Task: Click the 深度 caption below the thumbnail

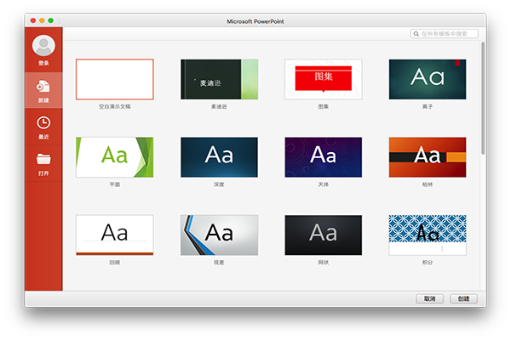Action: click(219, 184)
